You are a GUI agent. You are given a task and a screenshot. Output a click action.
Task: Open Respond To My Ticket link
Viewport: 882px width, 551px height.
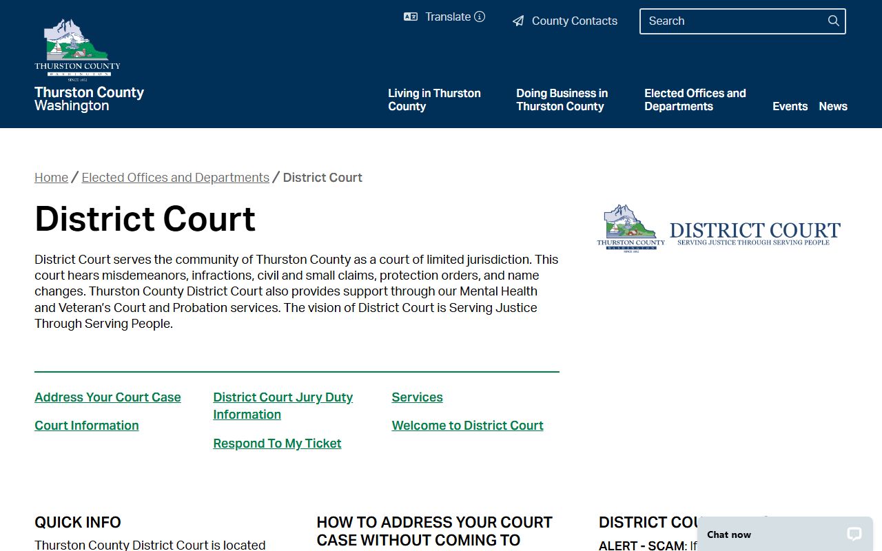click(277, 444)
